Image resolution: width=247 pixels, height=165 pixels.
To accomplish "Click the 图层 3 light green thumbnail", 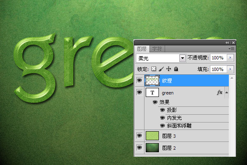I will point(152,136).
